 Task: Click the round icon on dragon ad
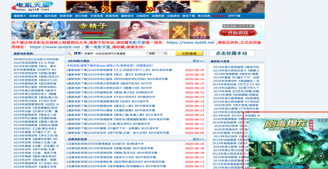click(x=320, y=156)
